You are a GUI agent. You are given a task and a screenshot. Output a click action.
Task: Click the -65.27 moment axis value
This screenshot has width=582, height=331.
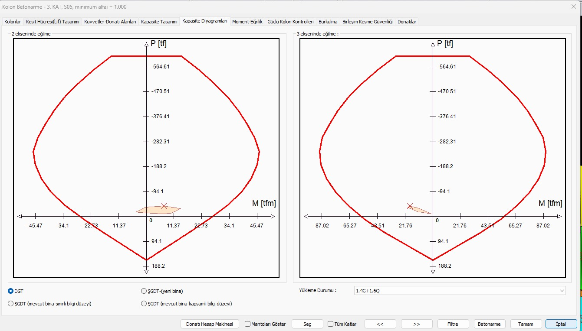coord(349,226)
